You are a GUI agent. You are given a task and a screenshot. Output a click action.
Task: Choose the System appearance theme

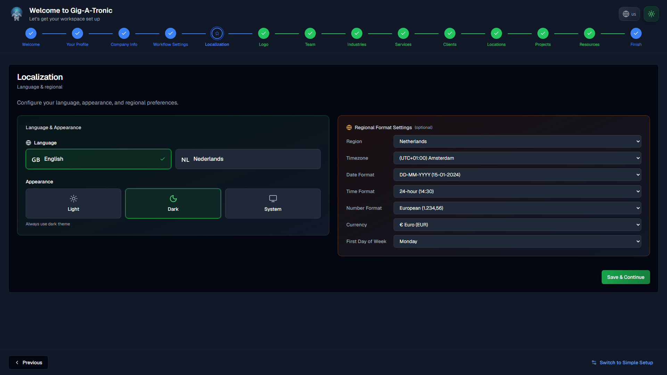tap(273, 203)
